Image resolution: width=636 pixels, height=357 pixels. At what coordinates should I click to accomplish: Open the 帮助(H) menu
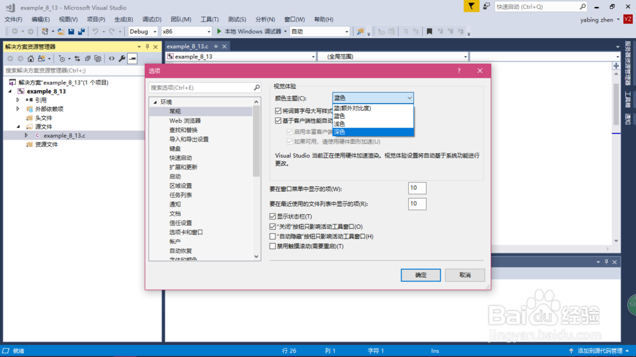pyautogui.click(x=324, y=20)
